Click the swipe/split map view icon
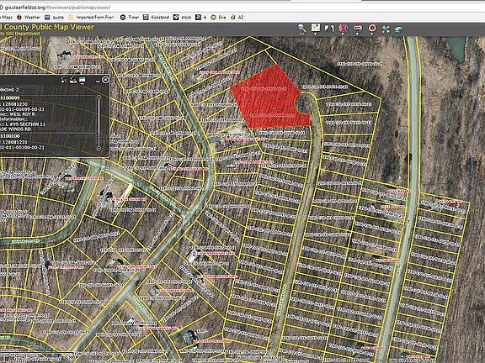Screen dimensions: 485x363 pos(329,29)
